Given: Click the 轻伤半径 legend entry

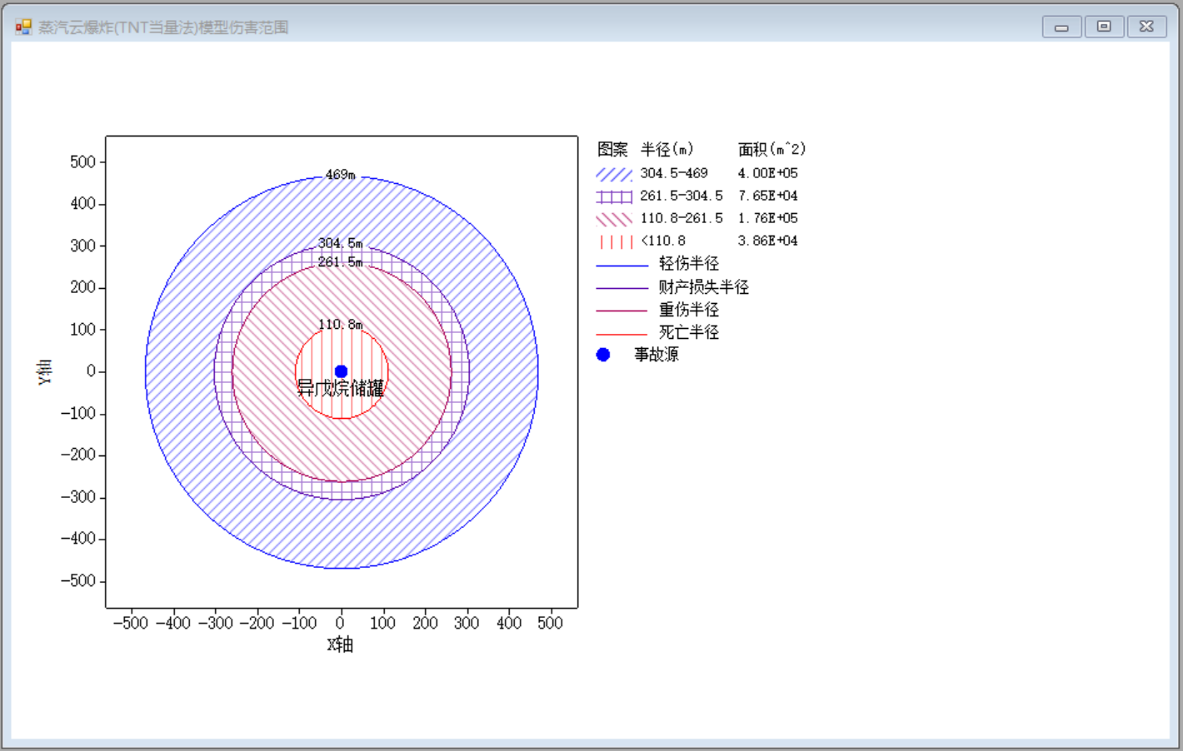Looking at the screenshot, I should [x=688, y=264].
